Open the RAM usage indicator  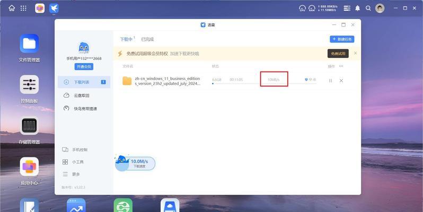(312, 8)
